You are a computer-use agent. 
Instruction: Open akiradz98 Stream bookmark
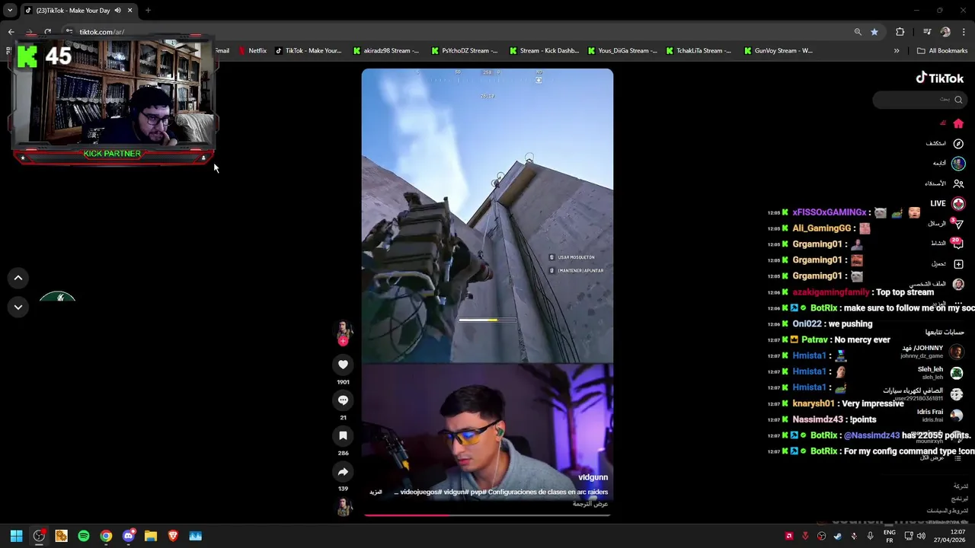tap(385, 51)
